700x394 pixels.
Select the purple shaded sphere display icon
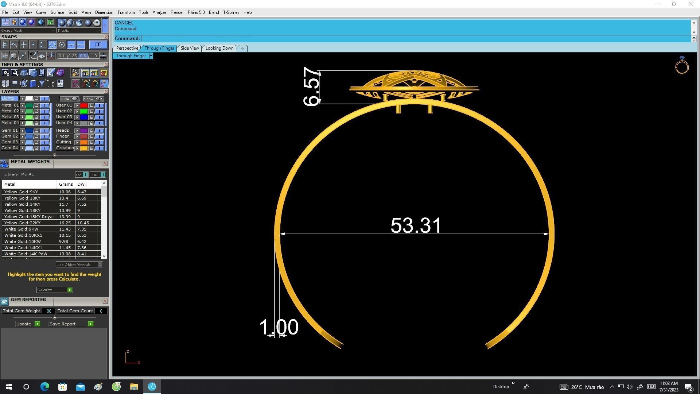[x=31, y=22]
